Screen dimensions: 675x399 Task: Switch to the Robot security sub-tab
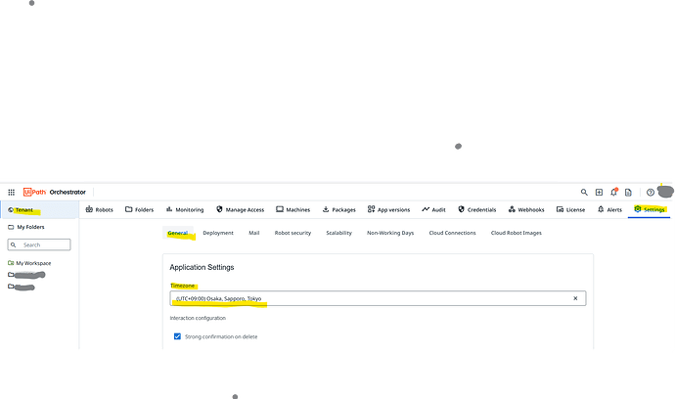click(x=292, y=233)
